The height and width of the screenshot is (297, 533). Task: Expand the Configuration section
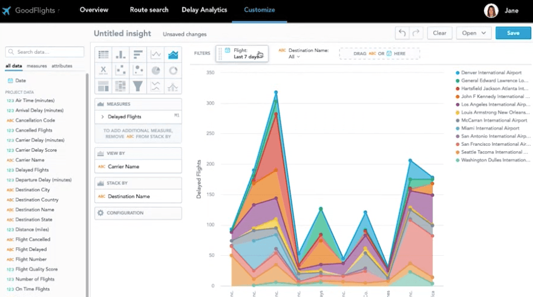(x=138, y=213)
